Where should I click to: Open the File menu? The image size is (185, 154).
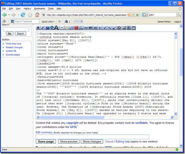coord(4,8)
